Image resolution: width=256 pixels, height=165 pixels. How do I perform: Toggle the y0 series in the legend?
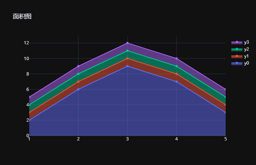click(240, 63)
